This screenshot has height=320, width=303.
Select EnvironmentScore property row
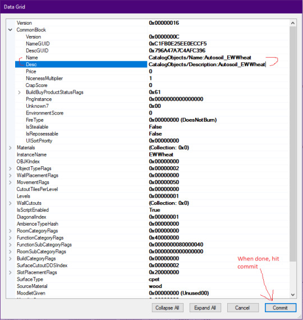pyautogui.click(x=152, y=113)
